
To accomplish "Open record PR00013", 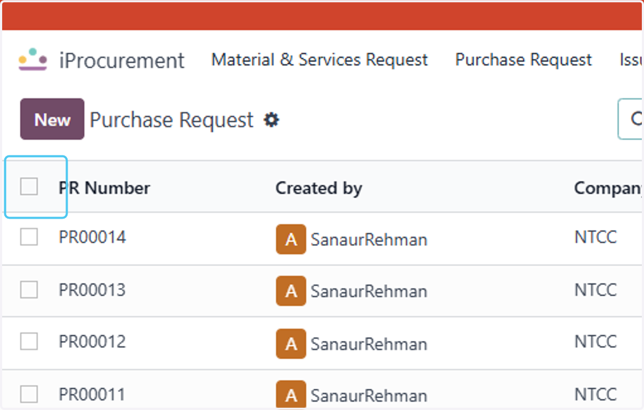I will [92, 289].
